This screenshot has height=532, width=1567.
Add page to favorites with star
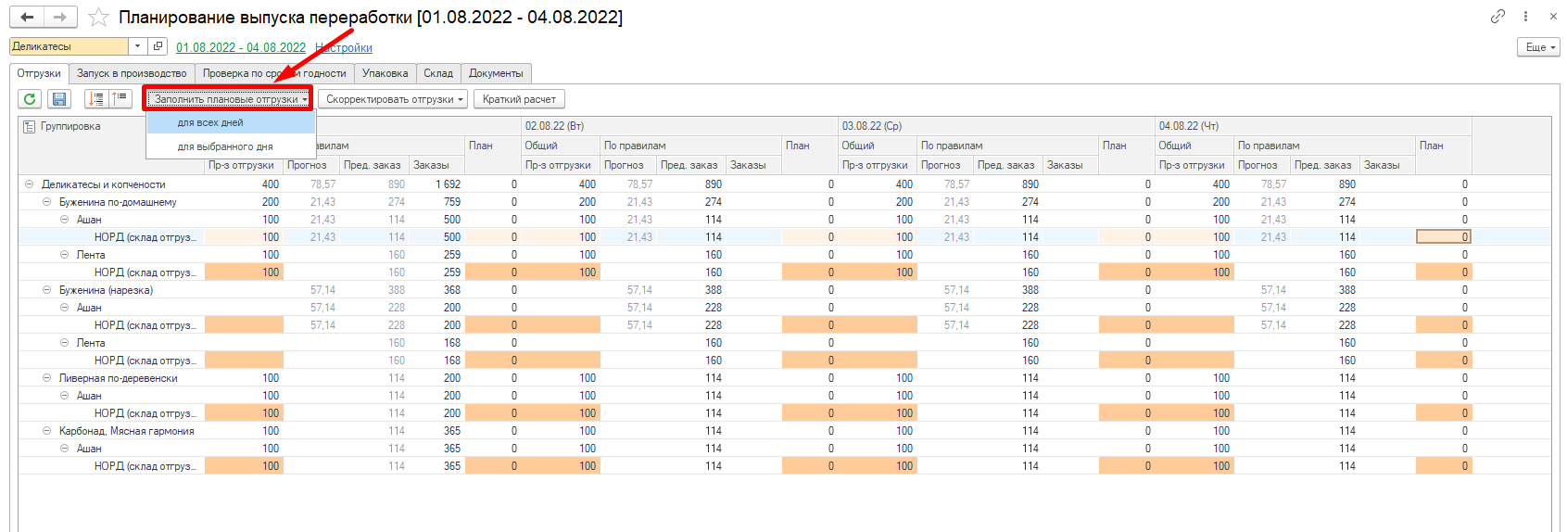[98, 18]
